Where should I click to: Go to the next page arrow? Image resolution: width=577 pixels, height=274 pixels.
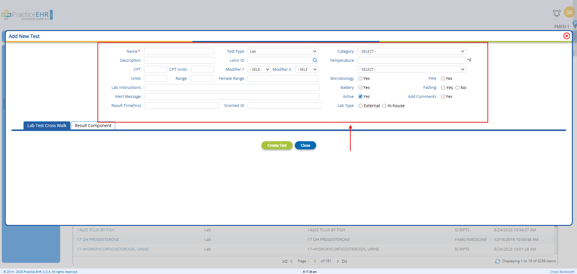[338, 261]
